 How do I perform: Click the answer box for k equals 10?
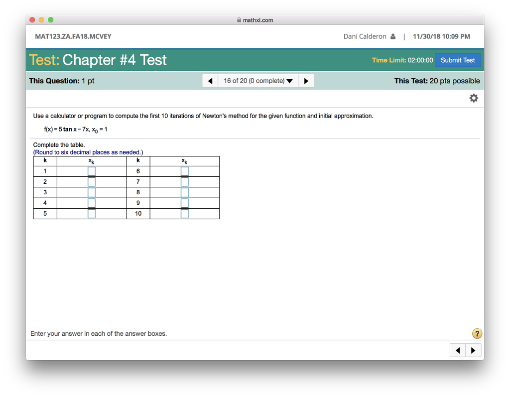[x=185, y=213]
